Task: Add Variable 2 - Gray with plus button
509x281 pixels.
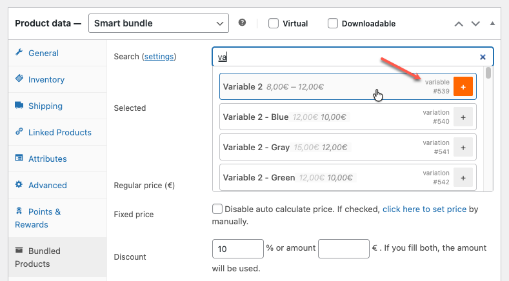Action: [463, 148]
